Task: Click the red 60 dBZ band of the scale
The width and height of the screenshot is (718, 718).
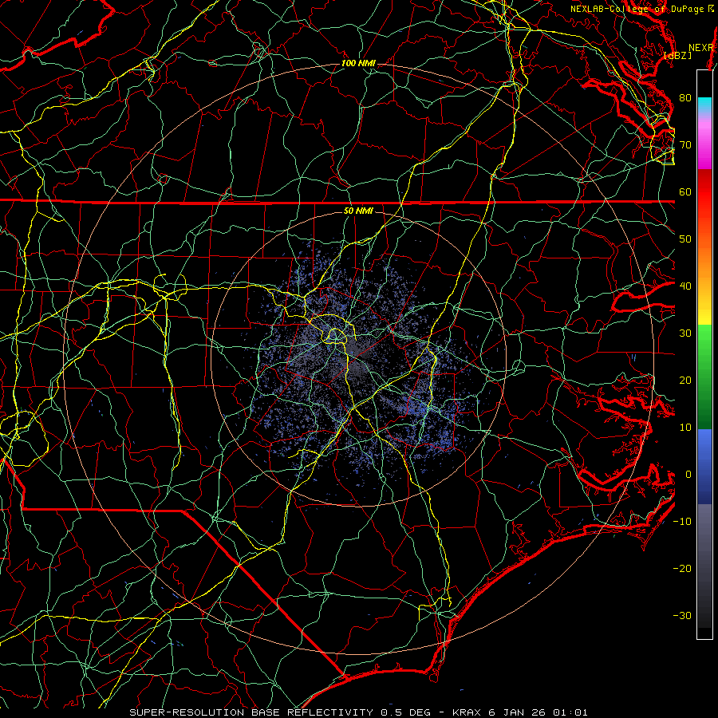Action: tap(704, 192)
